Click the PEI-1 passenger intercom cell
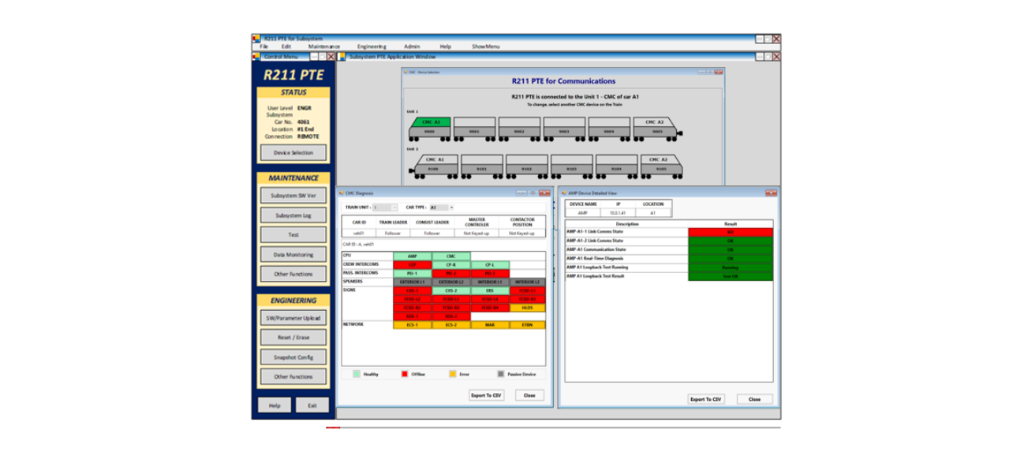This screenshot has width=1013, height=464. coord(412,273)
